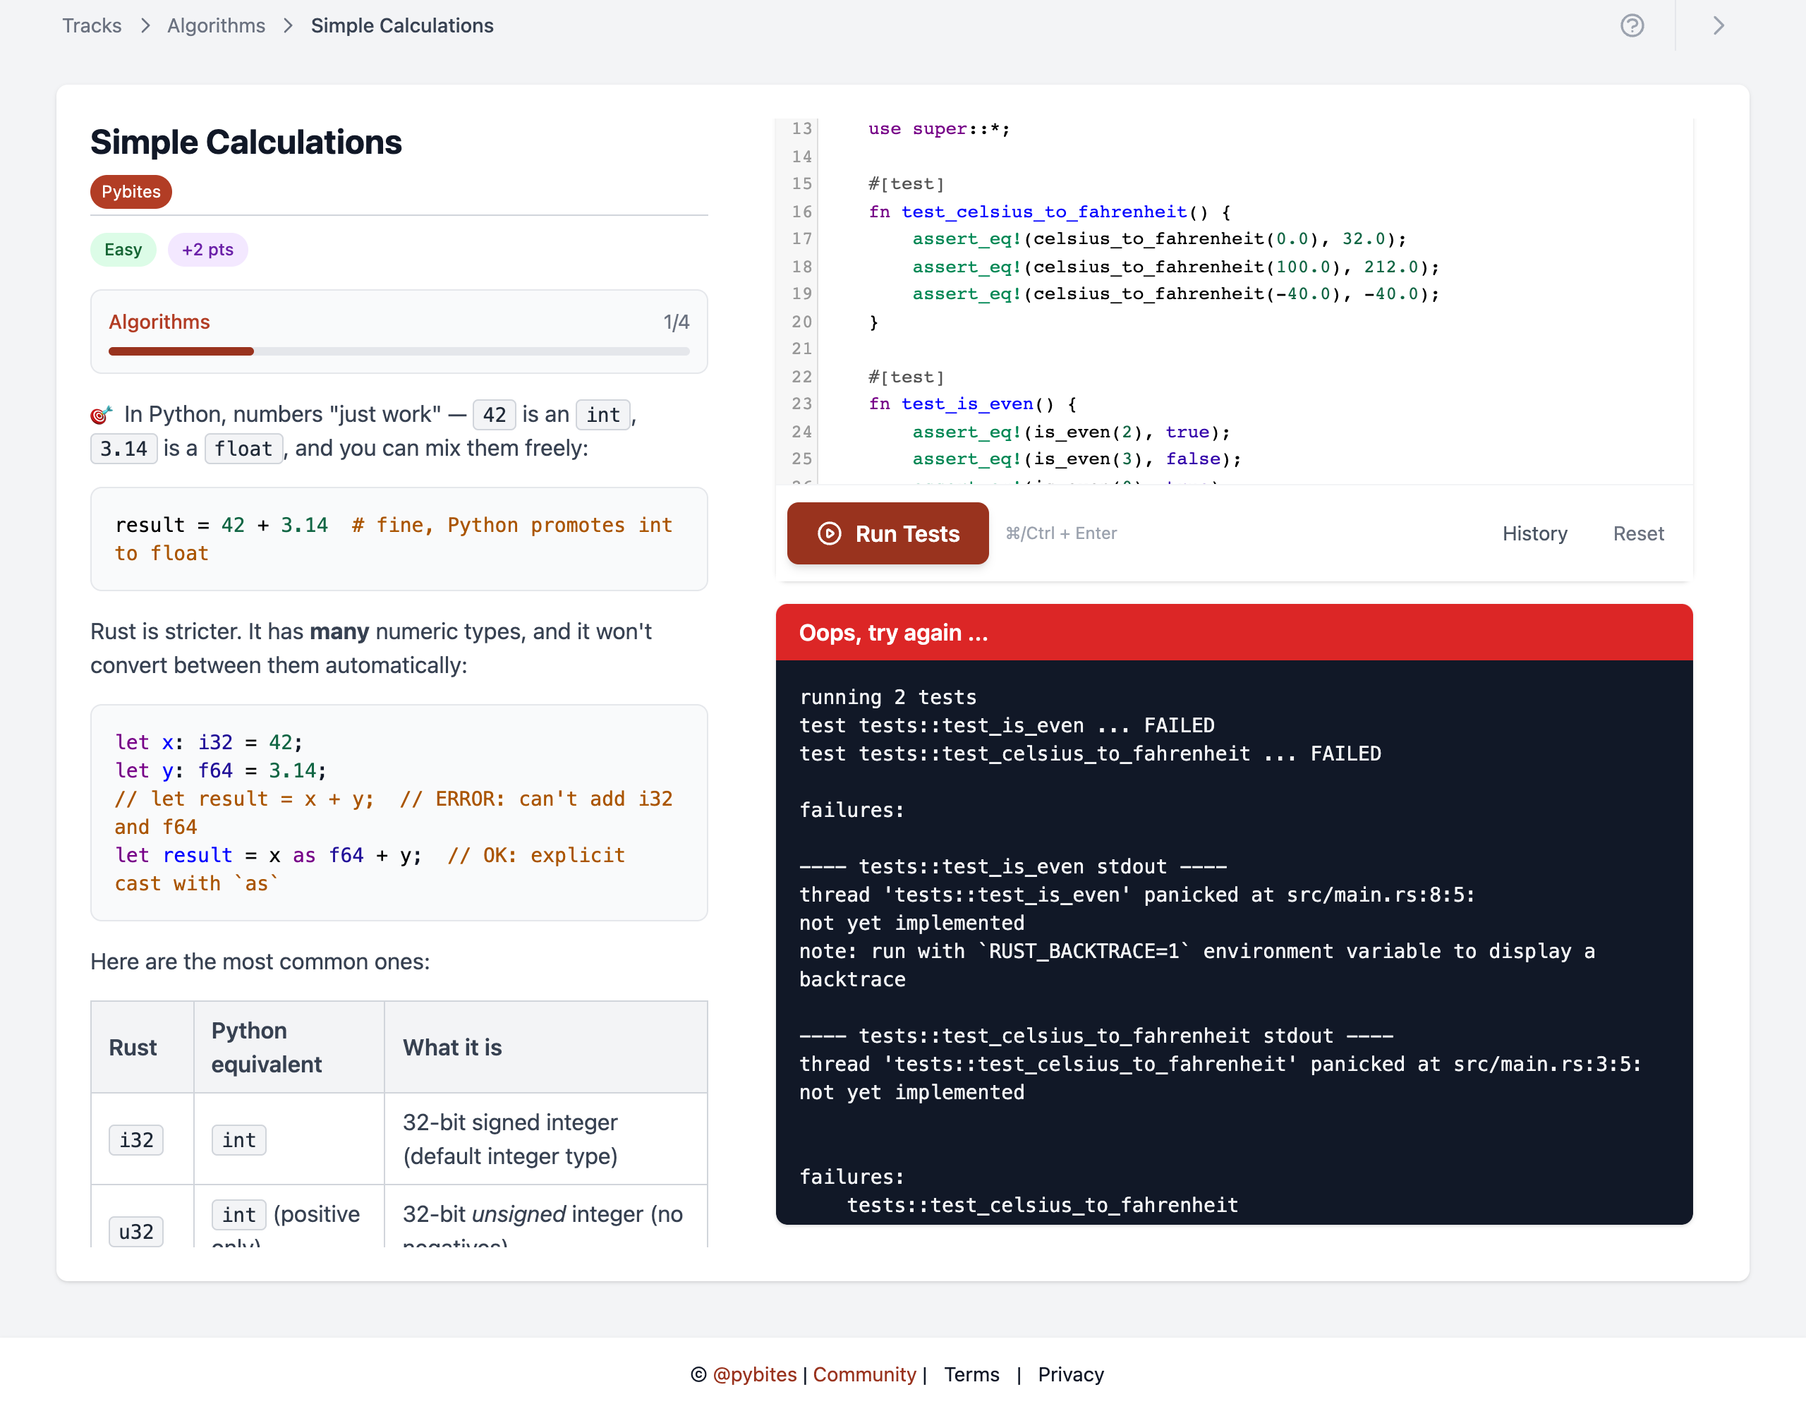The width and height of the screenshot is (1806, 1411).
Task: Click the Easy difficulty tag
Action: (x=122, y=250)
